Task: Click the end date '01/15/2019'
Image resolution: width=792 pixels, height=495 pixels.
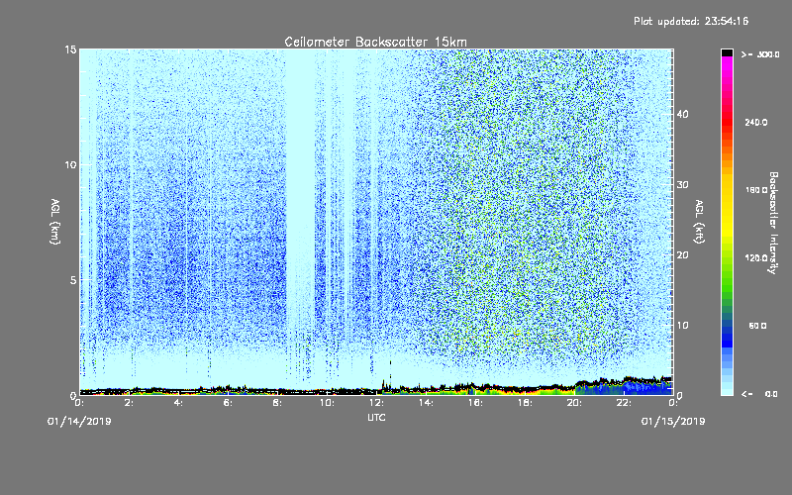Action: pos(673,422)
